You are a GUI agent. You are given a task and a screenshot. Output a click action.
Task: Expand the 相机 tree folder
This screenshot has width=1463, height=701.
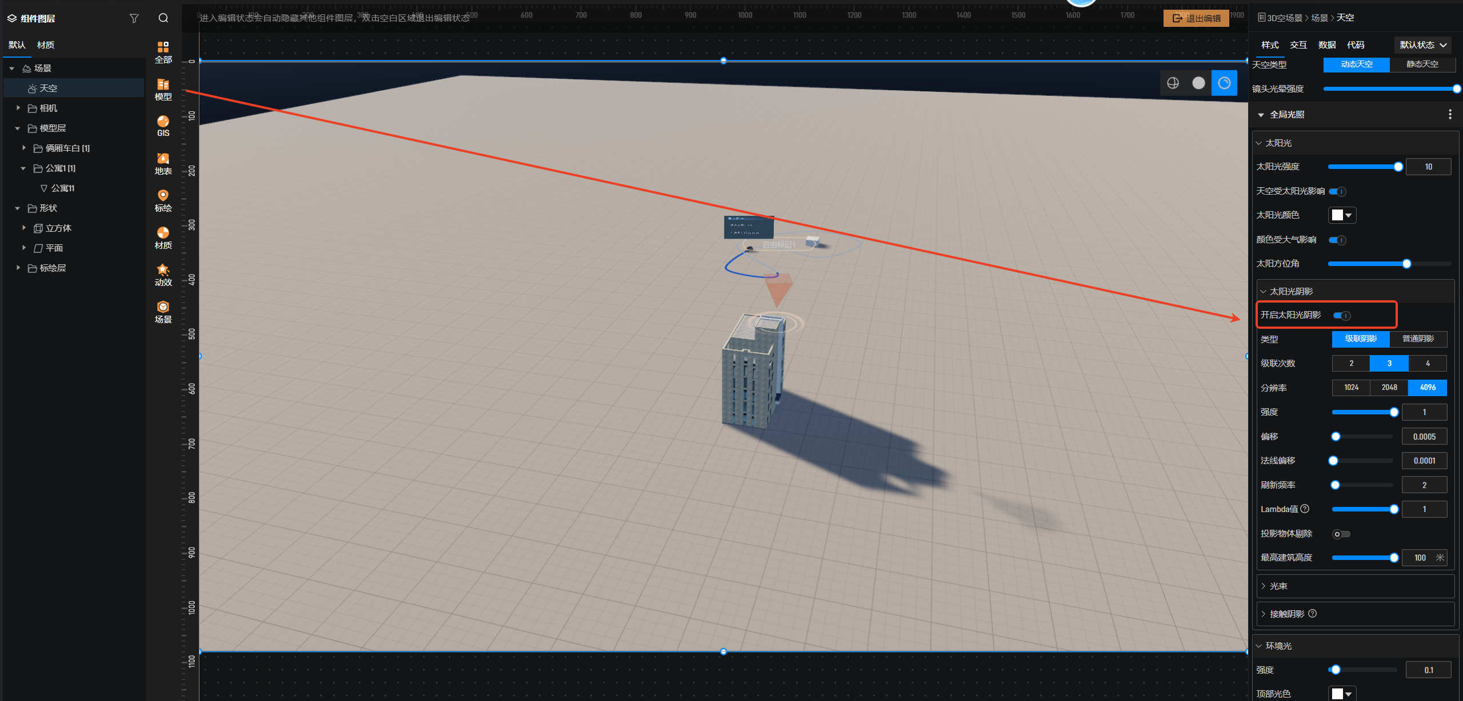tap(18, 108)
